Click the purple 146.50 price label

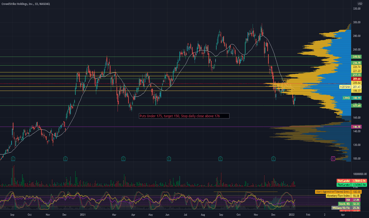point(357,127)
